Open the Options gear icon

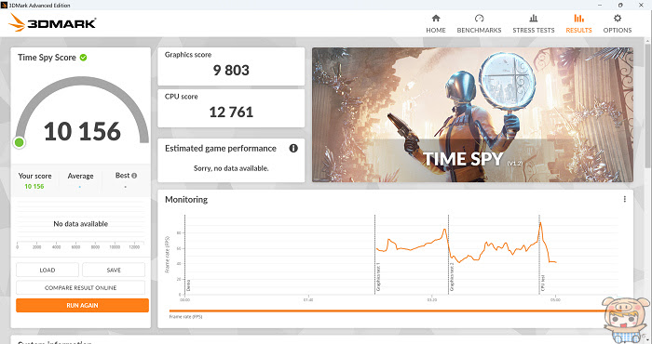pyautogui.click(x=618, y=19)
